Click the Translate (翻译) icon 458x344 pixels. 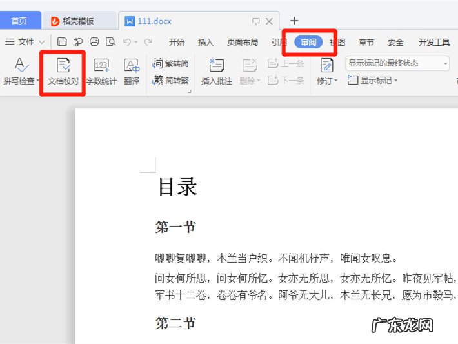pos(132,72)
